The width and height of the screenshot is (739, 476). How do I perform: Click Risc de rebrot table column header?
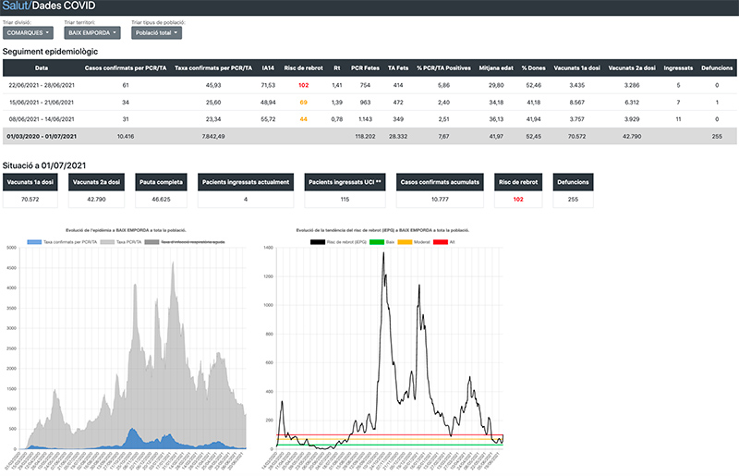[x=304, y=67]
